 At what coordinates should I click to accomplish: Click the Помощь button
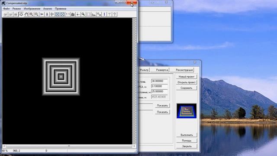coord(187,140)
